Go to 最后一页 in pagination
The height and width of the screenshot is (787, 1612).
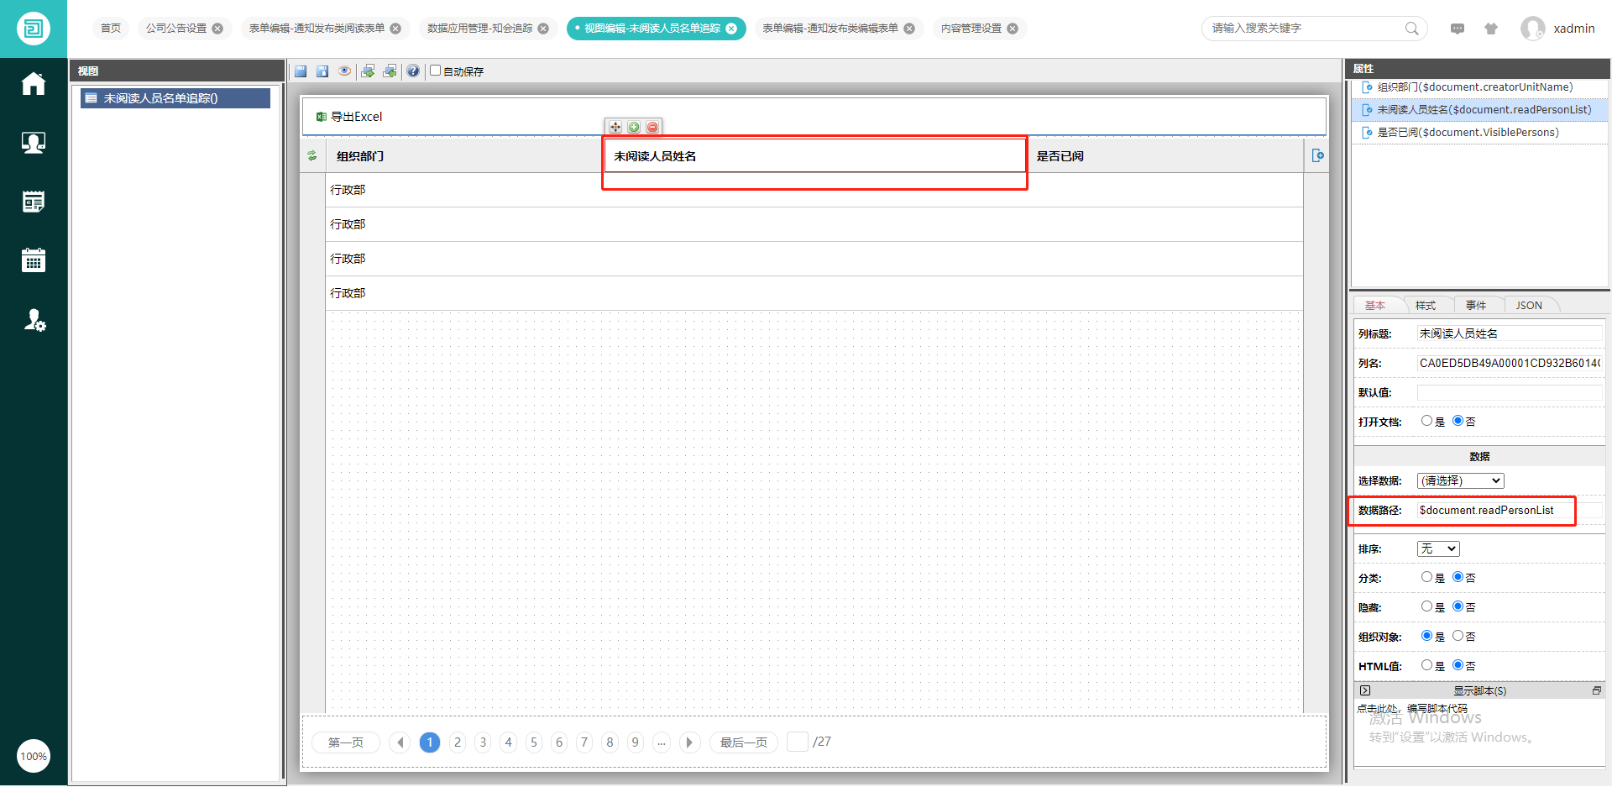744,742
